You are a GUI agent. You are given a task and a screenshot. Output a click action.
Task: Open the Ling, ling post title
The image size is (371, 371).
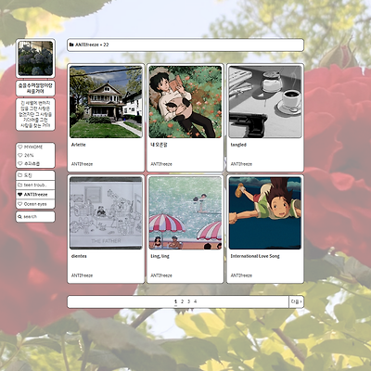pos(160,256)
